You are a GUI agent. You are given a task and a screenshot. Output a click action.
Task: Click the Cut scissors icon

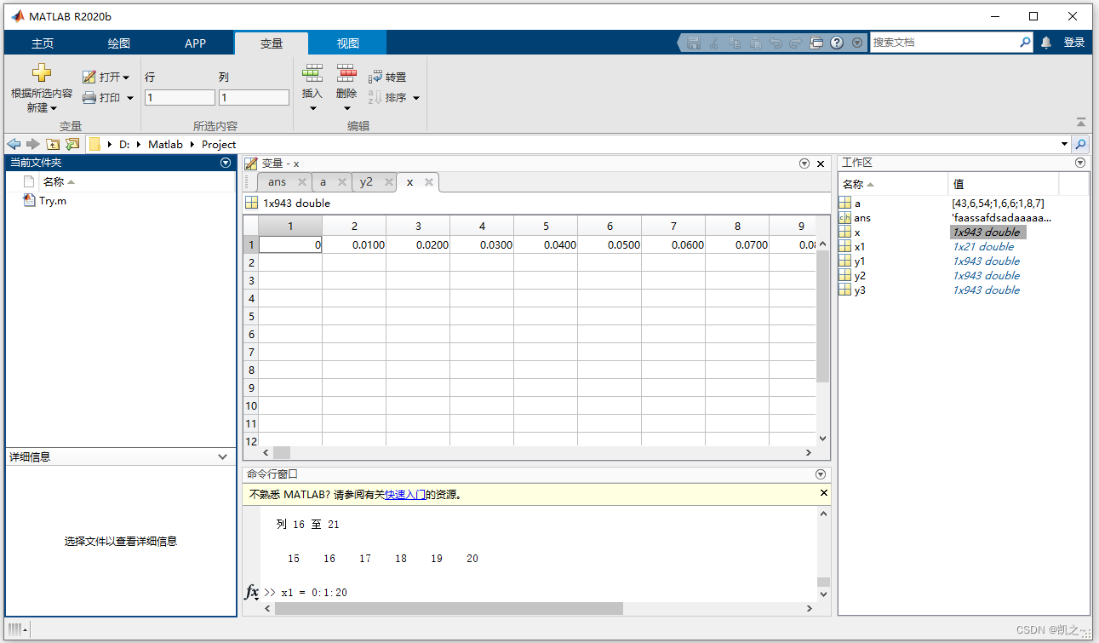[x=714, y=43]
